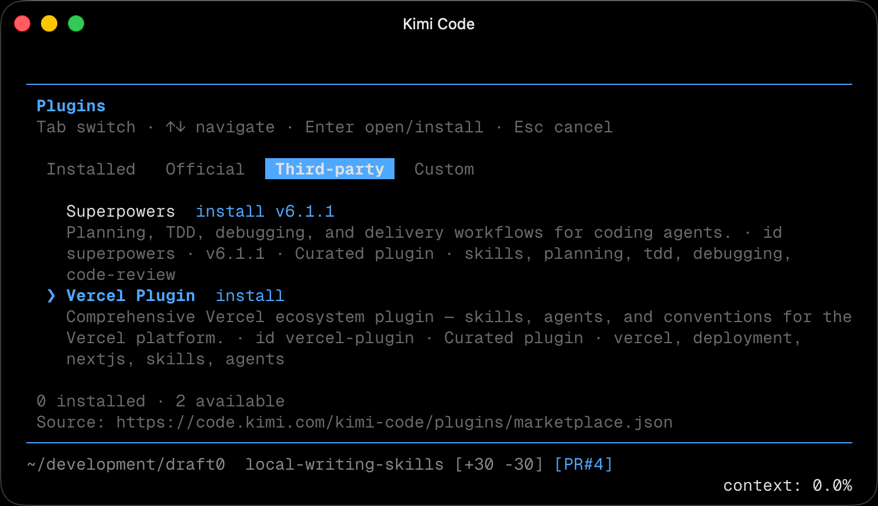Click install next to Vercel Plugin
Viewport: 878px width, 506px height.
point(250,296)
